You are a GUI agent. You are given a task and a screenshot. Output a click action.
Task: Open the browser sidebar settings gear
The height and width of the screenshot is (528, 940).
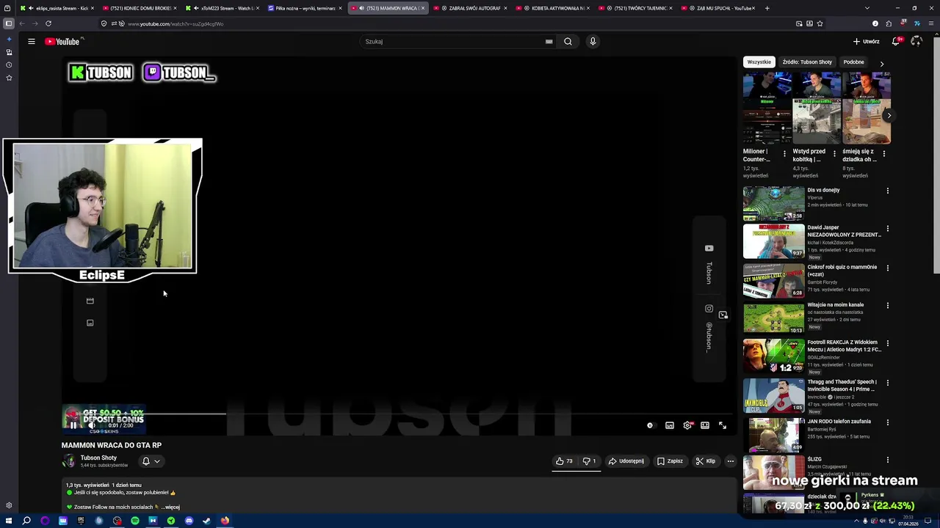(x=9, y=505)
